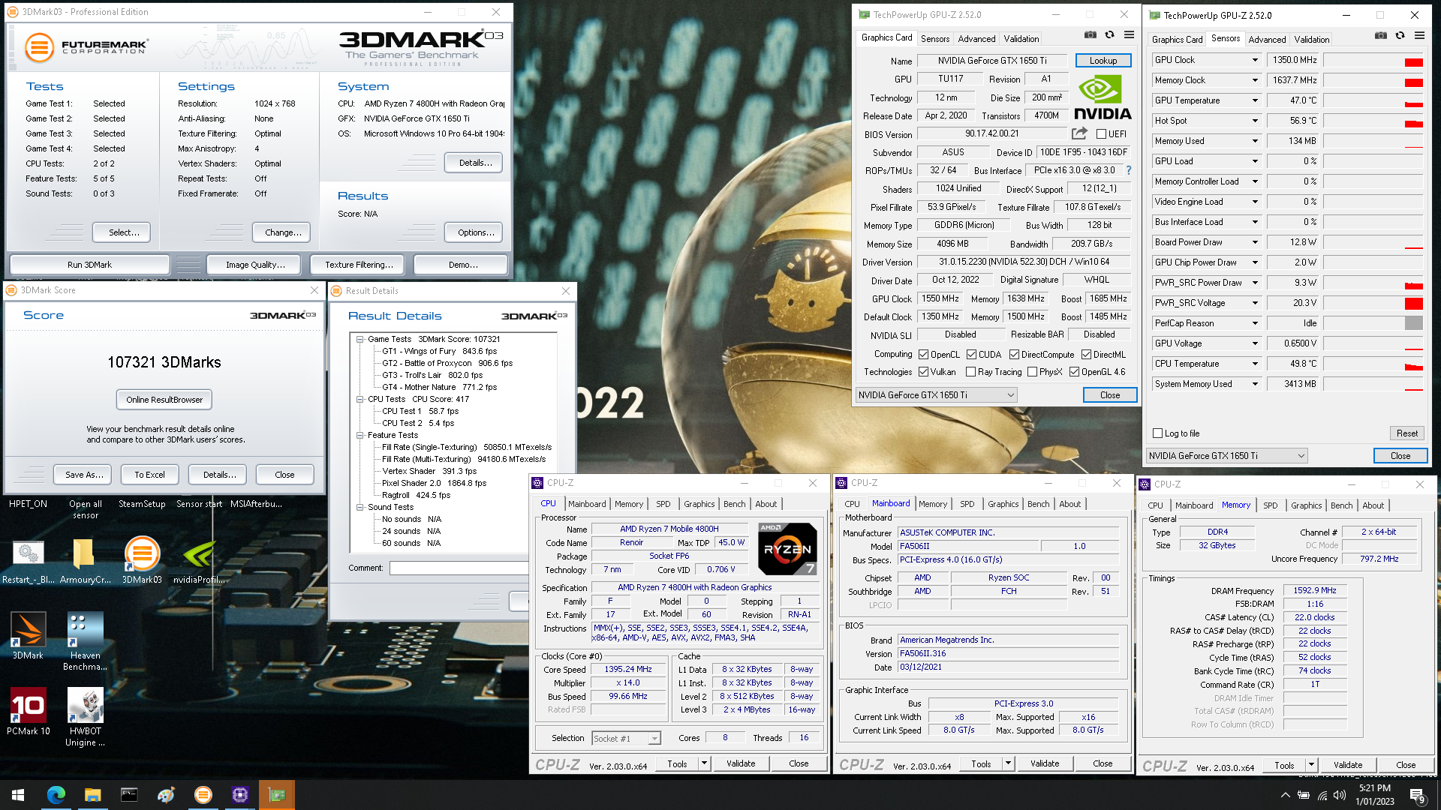Click GPU-Z green icon in taskbar
This screenshot has width=1441, height=810.
click(276, 795)
